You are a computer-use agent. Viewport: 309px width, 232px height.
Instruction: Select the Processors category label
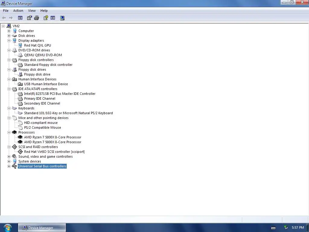[x=27, y=132]
